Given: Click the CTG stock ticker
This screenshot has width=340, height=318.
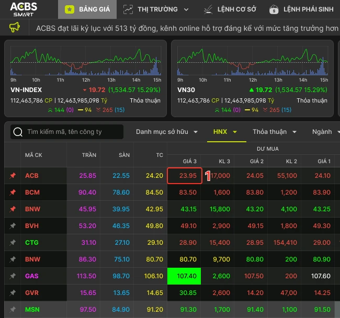Looking at the screenshot, I should click(32, 242).
